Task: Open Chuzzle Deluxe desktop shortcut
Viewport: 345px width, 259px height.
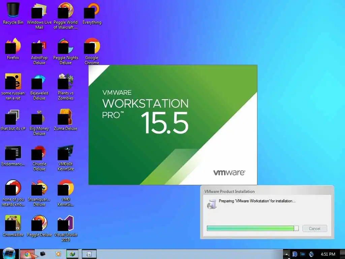Action: (x=39, y=158)
